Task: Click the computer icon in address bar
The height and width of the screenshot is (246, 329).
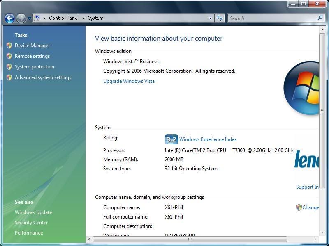Action: pyautogui.click(x=37, y=18)
